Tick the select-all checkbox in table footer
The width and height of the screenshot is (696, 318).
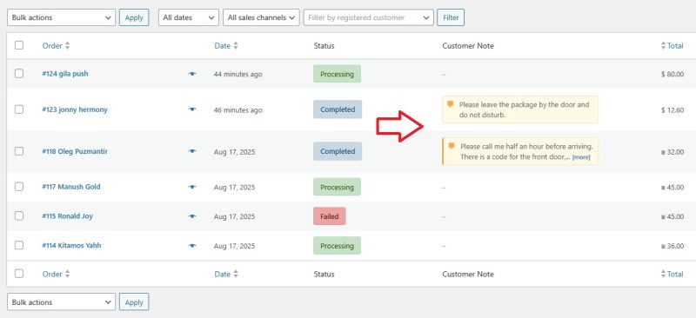click(18, 274)
